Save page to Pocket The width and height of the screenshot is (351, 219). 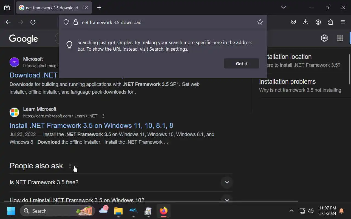click(293, 22)
